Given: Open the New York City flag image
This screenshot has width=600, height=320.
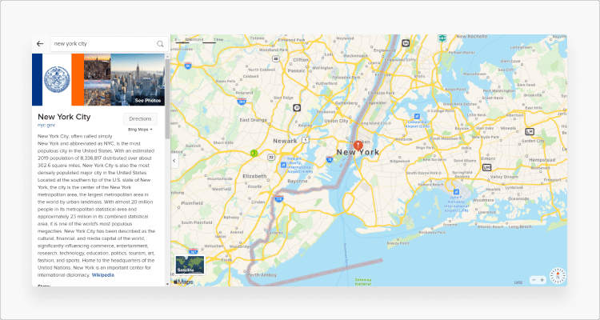Looking at the screenshot, I should coord(58,80).
